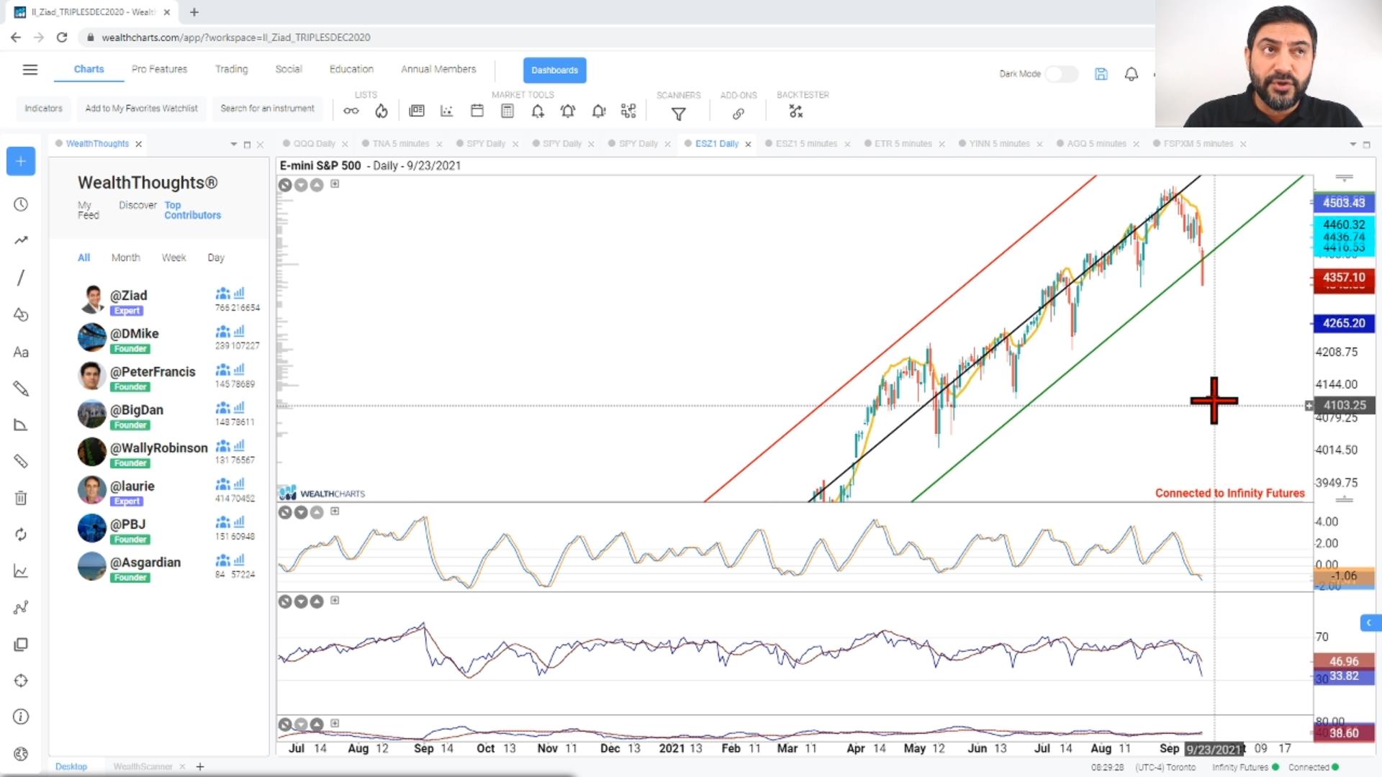
Task: Click the 4503.43 blue price label
Action: click(x=1344, y=203)
